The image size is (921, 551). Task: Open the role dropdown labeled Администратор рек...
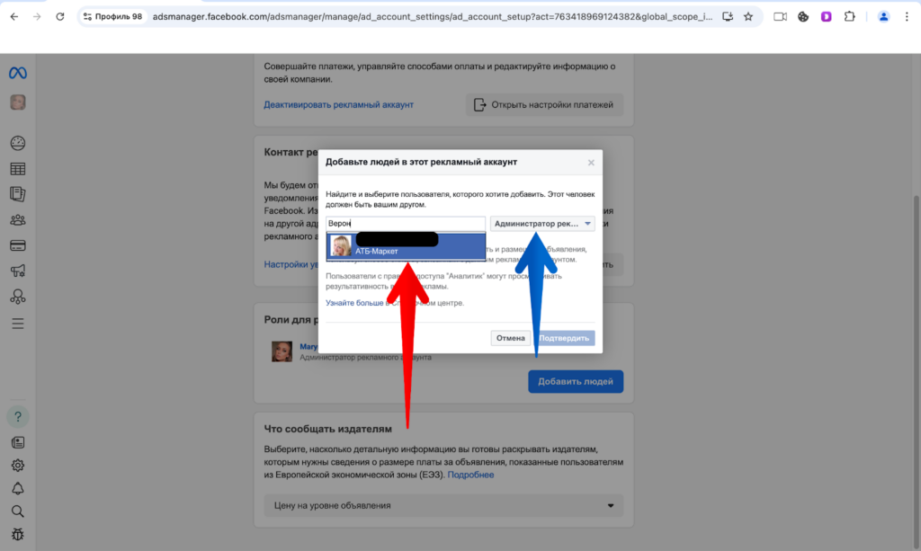(x=541, y=222)
